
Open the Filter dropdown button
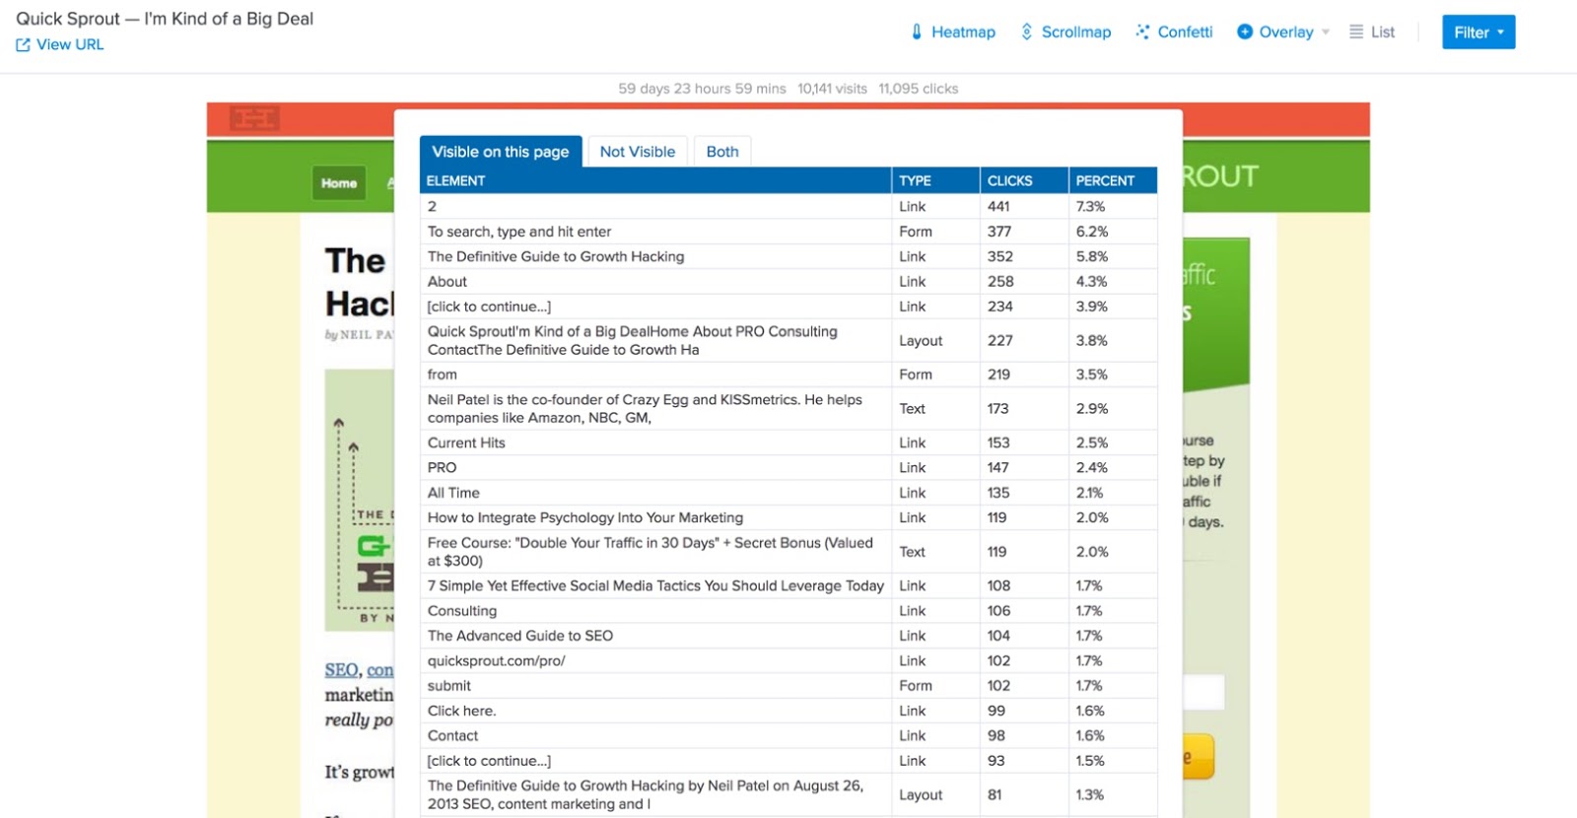coord(1477,33)
